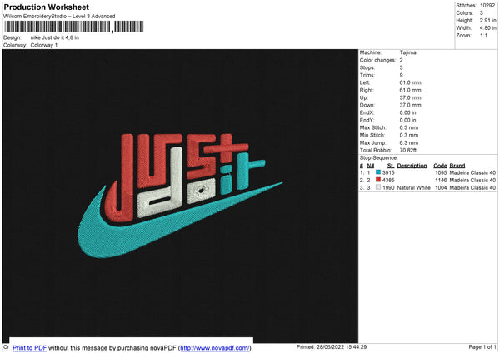Click design name 'nike Just do it 4,8 in'
Viewport: 500px width, 353px height.
55,37
